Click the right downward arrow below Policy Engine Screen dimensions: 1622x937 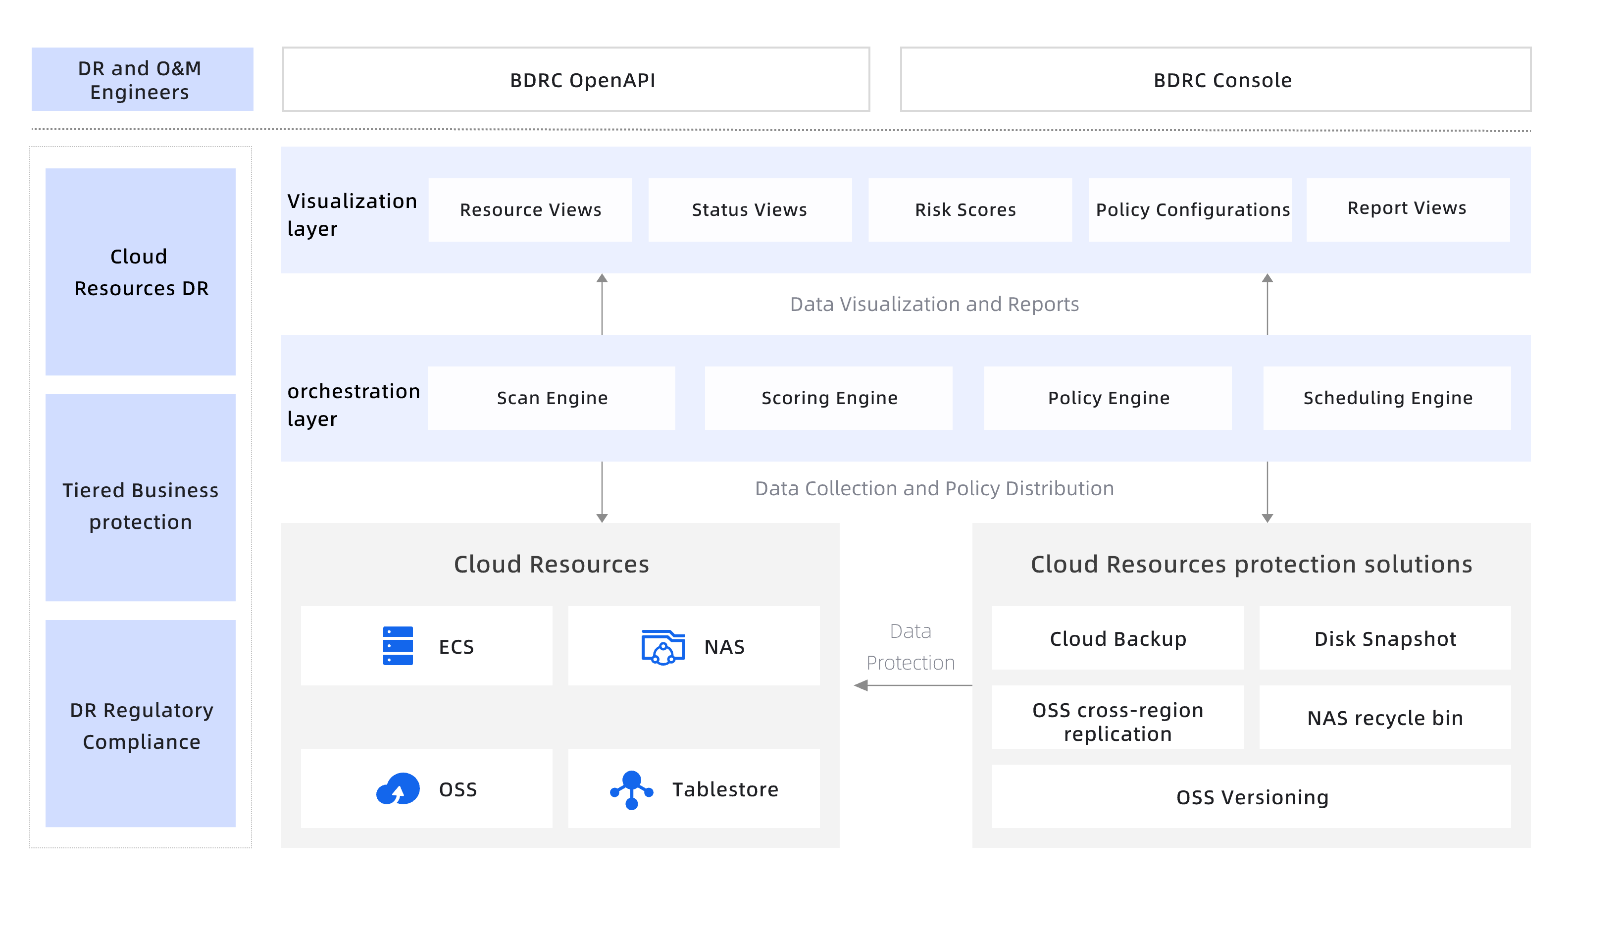[x=1267, y=492]
